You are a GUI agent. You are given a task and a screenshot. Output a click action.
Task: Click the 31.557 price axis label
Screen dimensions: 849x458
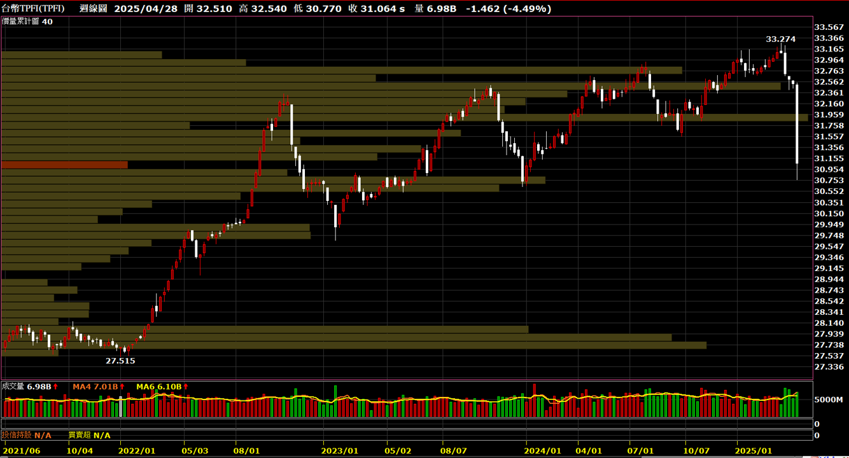tap(829, 137)
